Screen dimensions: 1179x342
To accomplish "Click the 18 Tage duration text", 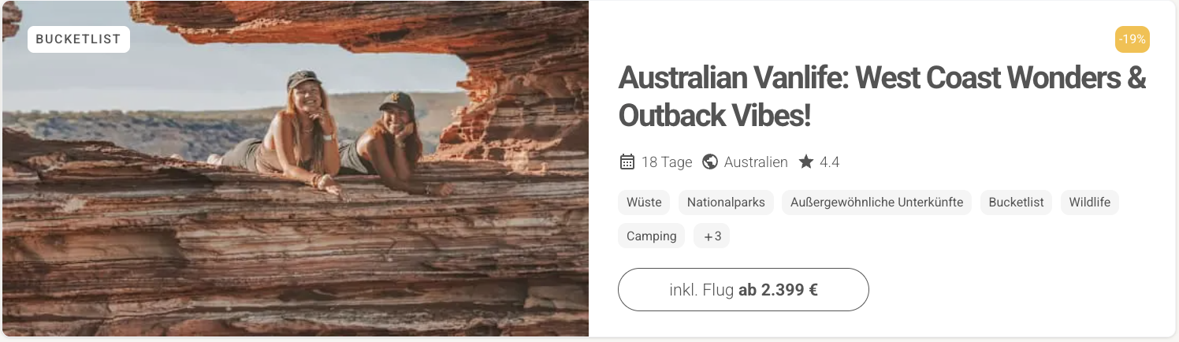I will (667, 162).
